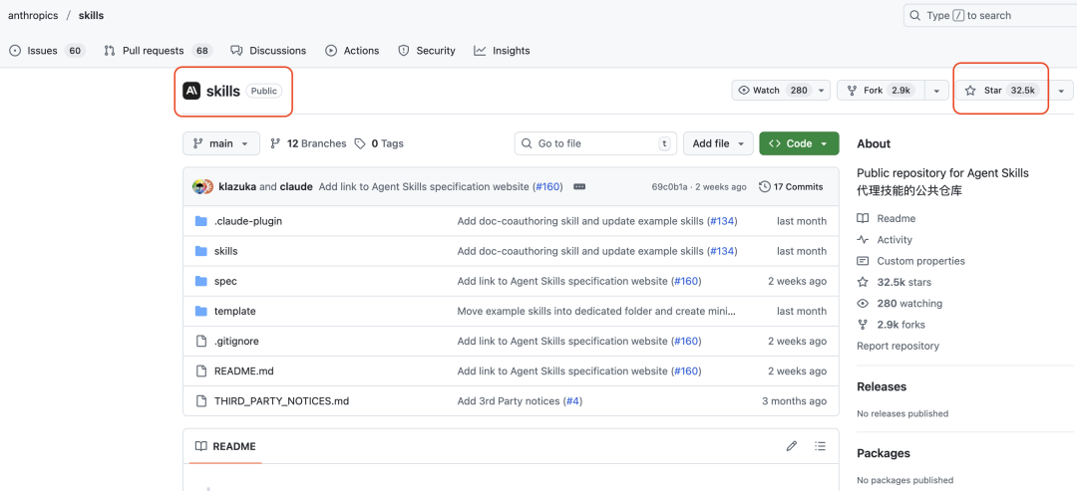Open the Packages heading link

pyautogui.click(x=884, y=453)
